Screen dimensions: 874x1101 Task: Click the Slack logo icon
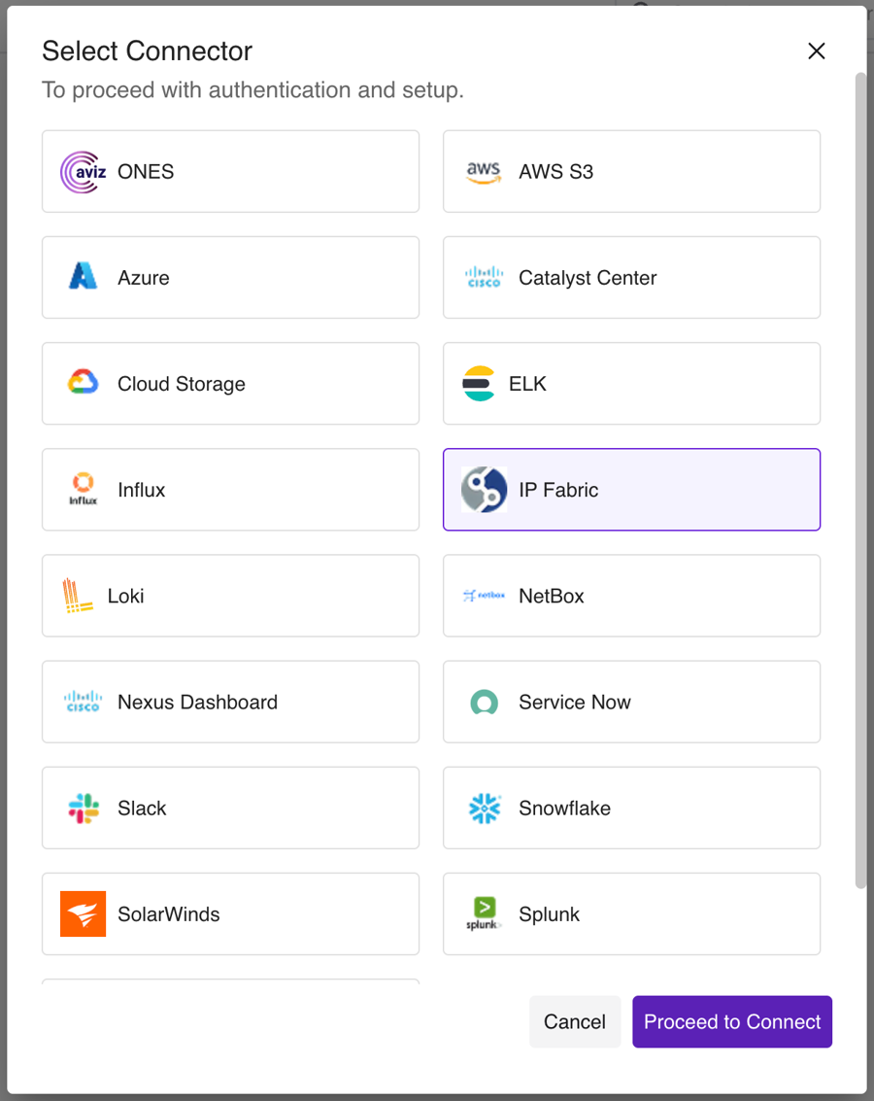83,809
